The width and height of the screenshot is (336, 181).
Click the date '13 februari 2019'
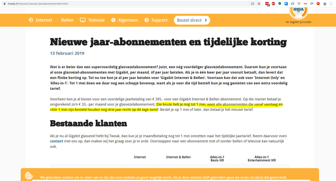point(67,53)
